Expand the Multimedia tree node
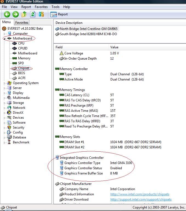The width and height of the screenshot is (186, 211). tap(4, 98)
